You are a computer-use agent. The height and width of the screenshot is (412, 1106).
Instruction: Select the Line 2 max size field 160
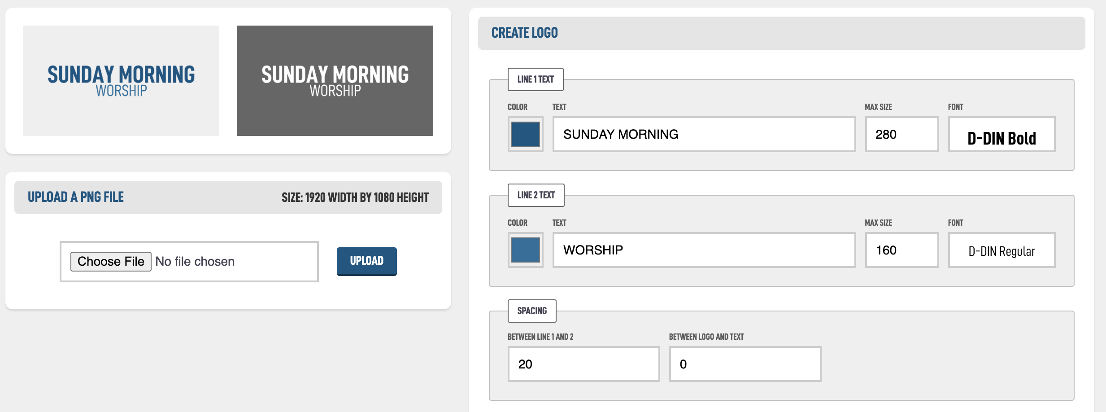click(902, 250)
